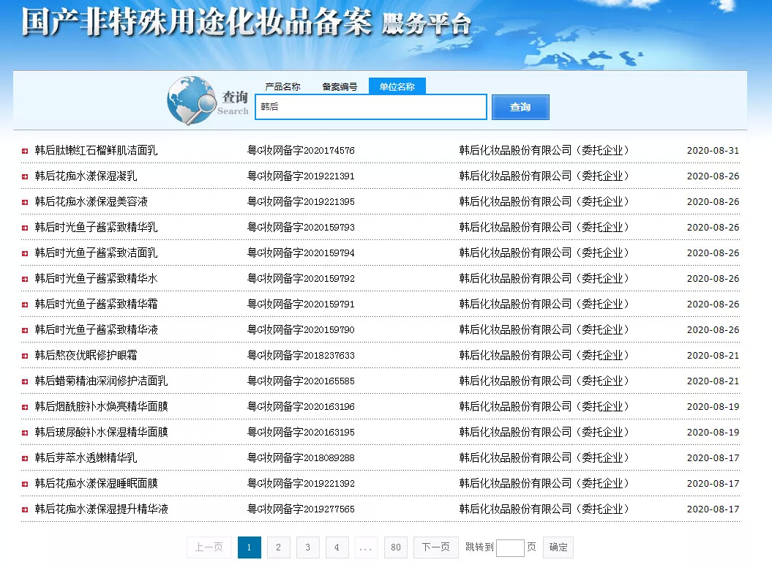Open product 韩后花痴水漾保湿凝乳
Image resolution: width=772 pixels, height=568 pixels.
[x=86, y=176]
